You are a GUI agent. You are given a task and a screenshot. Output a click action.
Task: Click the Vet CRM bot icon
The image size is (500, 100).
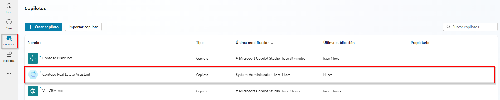33,91
